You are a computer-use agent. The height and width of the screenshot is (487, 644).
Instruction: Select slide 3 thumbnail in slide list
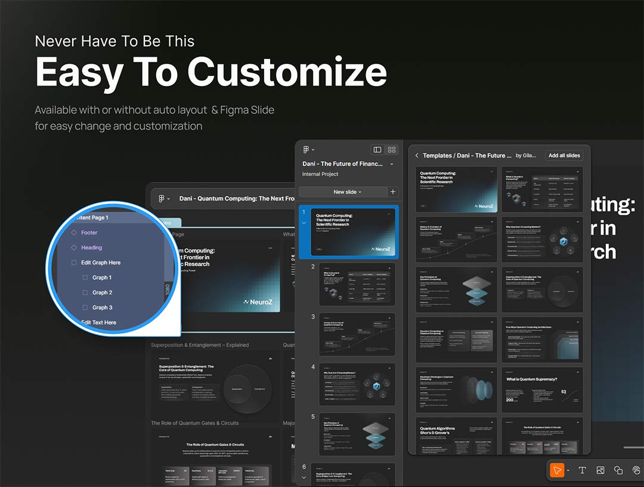(x=357, y=334)
